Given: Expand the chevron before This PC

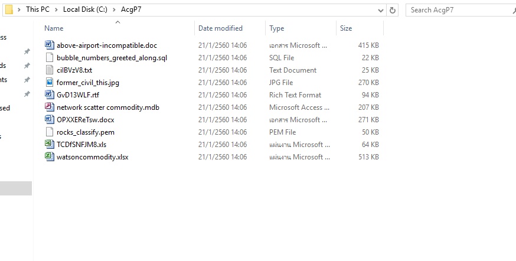Looking at the screenshot, I should 19,9.
